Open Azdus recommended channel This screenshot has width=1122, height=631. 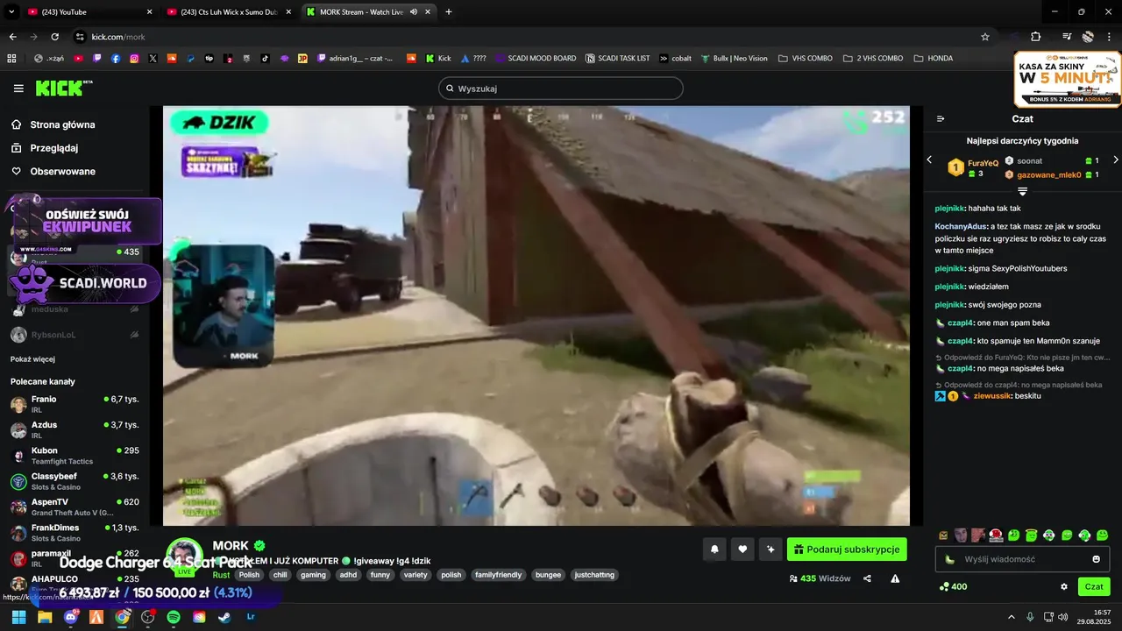[x=76, y=429]
